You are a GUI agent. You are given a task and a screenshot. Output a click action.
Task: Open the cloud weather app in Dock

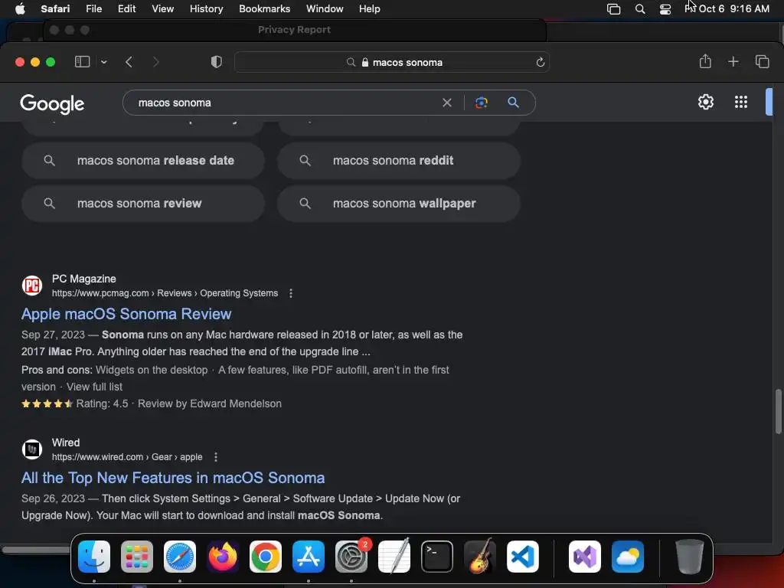628,557
